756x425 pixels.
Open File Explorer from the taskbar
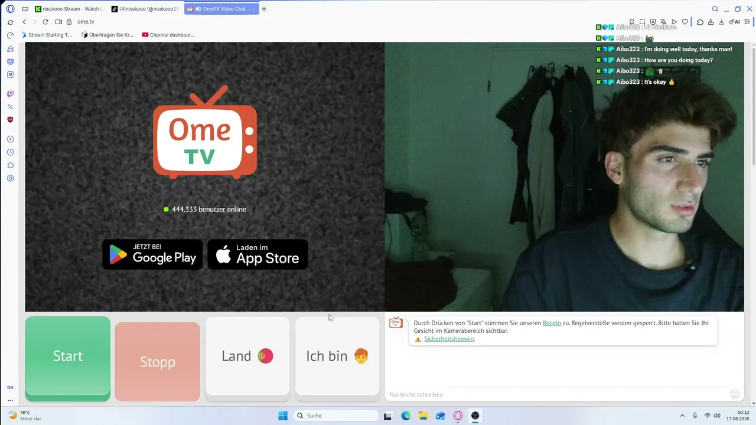pos(423,416)
